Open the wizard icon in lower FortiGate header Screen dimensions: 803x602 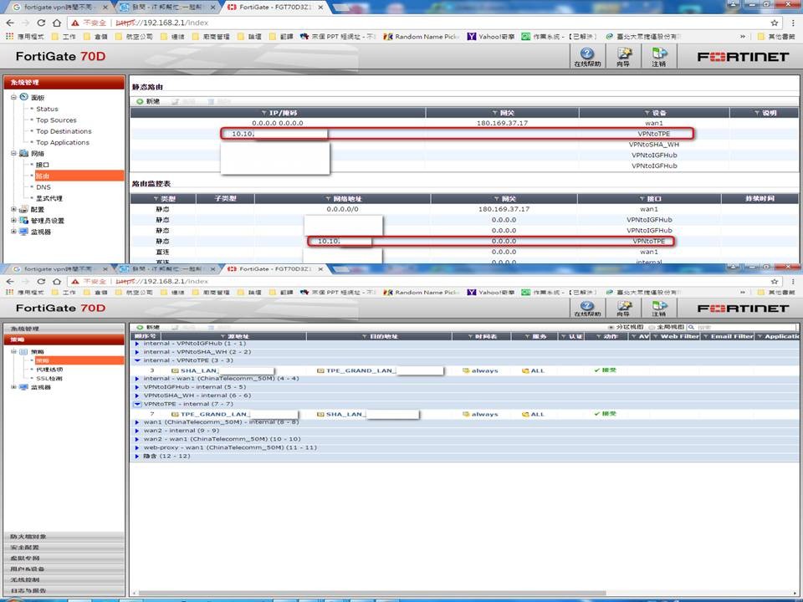(623, 305)
